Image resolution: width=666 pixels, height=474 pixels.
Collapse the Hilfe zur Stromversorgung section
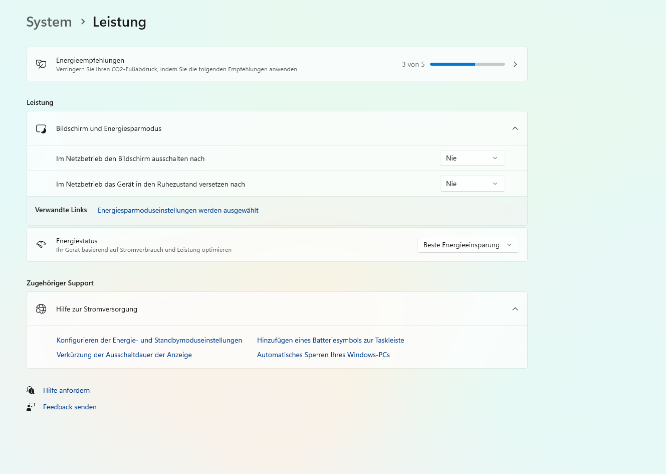coord(515,308)
